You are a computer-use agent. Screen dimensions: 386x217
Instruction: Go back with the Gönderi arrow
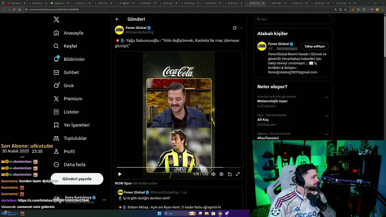[117, 19]
